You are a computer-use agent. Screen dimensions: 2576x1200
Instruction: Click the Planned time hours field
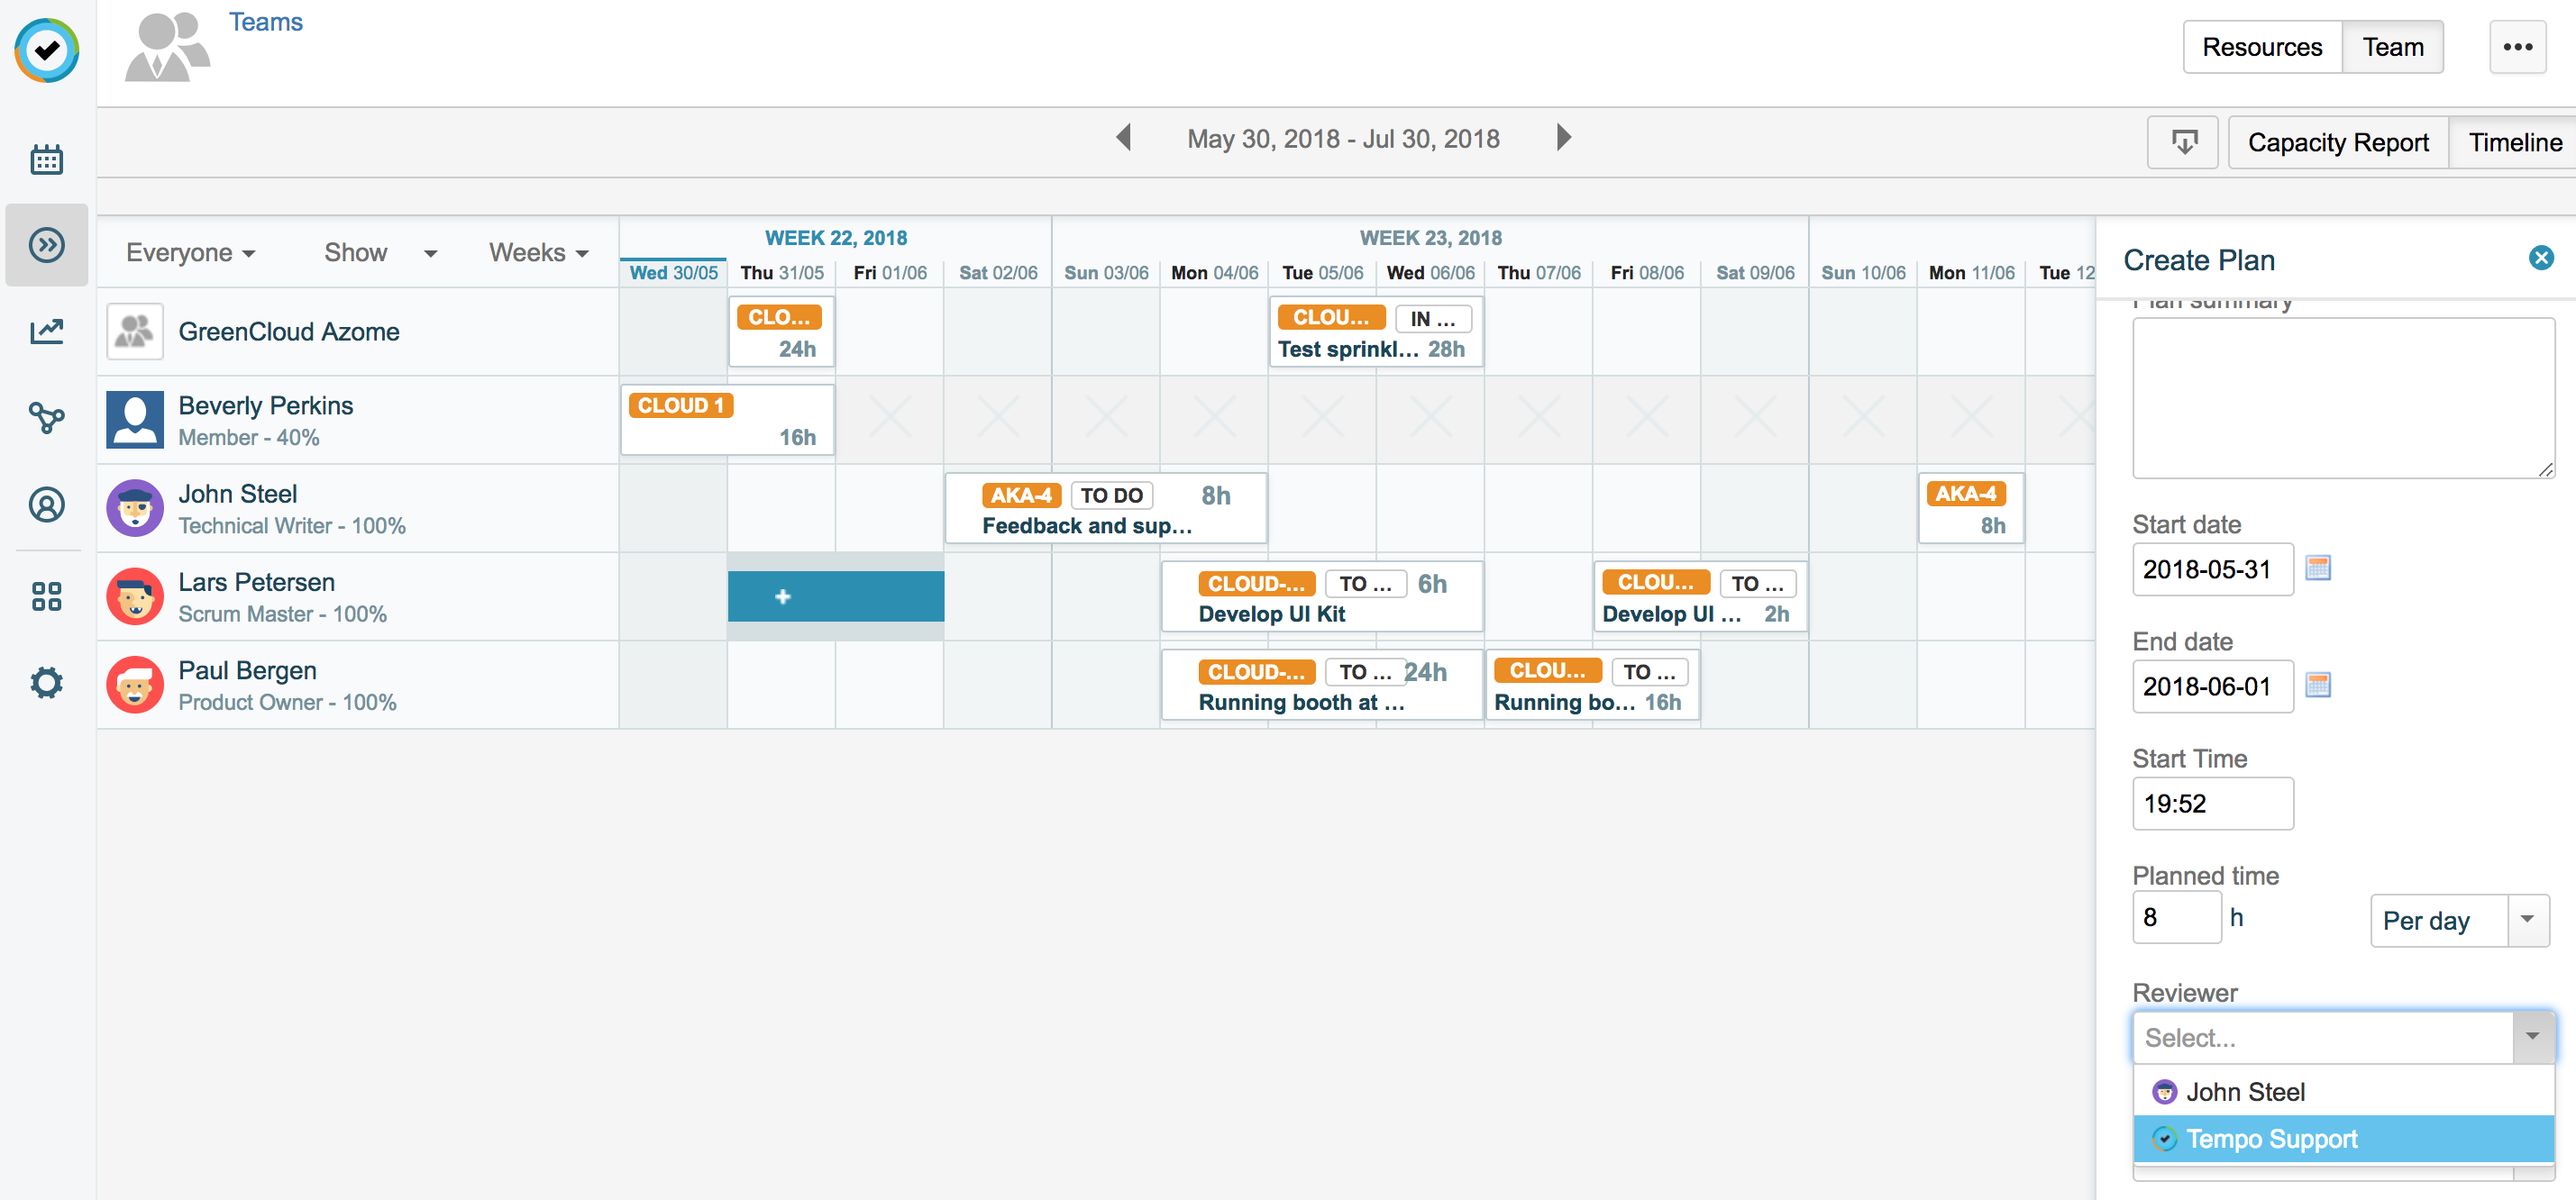2176,917
